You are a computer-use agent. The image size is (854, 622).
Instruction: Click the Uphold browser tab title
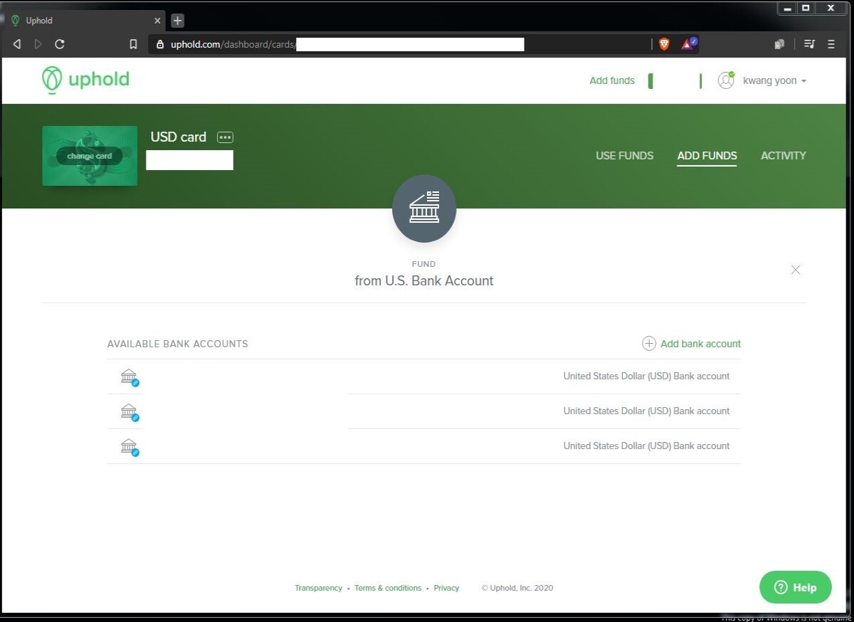click(x=39, y=21)
